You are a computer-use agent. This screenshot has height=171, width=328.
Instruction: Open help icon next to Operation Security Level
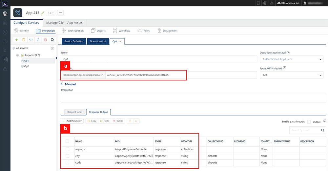[x=288, y=53]
